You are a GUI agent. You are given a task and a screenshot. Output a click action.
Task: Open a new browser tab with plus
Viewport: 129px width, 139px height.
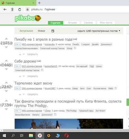click(39, 3)
